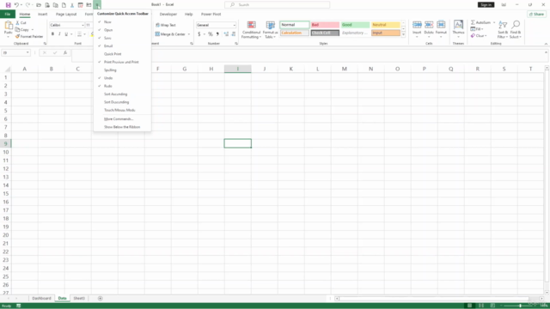Open the Fill dropdown in Editing group
Viewport: 550px width, 309px height.
(x=477, y=29)
